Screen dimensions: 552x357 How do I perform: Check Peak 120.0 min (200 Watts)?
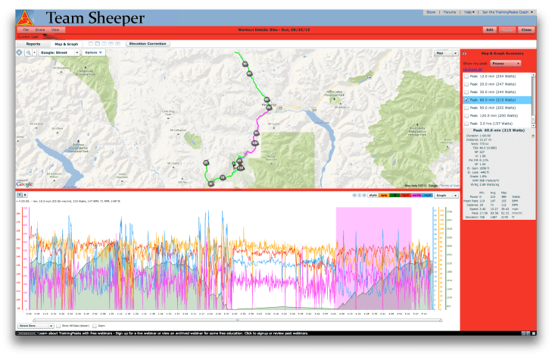466,116
